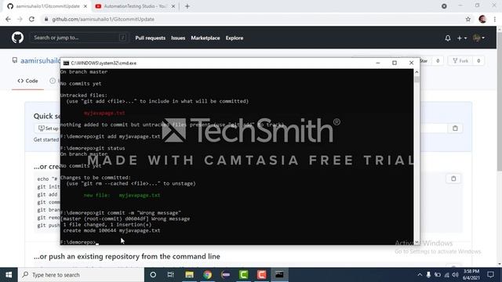The image size is (502, 282).
Task: Open the volume tray icon
Action: click(x=455, y=275)
